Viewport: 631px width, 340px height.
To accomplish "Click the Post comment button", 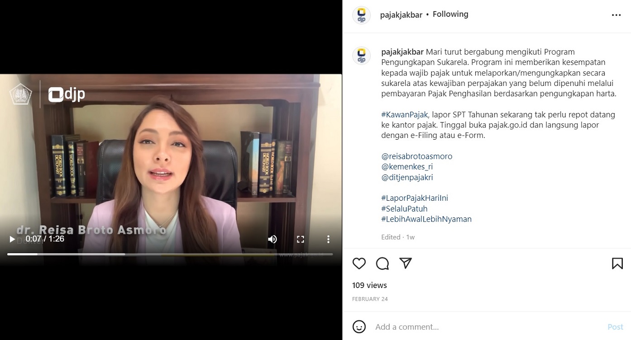I will (615, 326).
